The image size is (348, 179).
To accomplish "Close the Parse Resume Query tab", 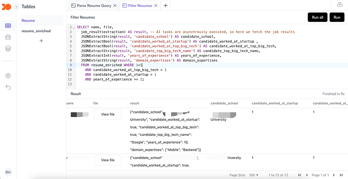I will [x=115, y=6].
